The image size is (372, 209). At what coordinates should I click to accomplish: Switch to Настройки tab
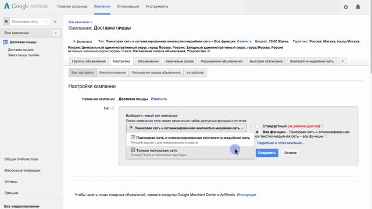(121, 61)
